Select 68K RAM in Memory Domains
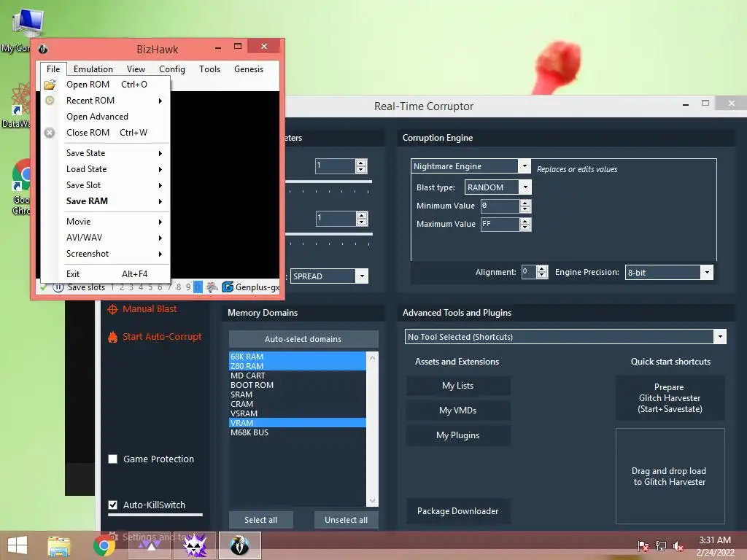The width and height of the screenshot is (747, 560). click(x=298, y=357)
